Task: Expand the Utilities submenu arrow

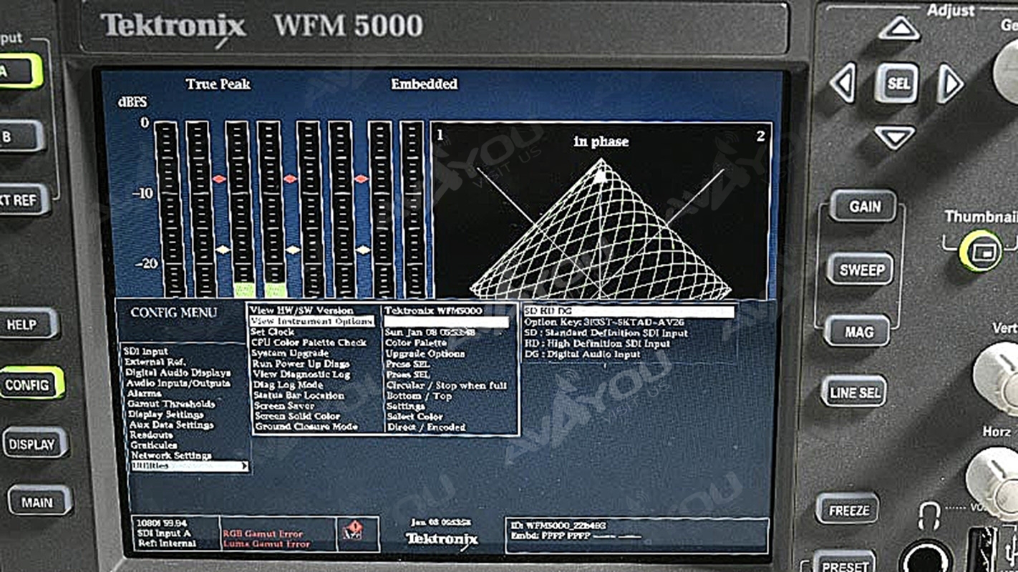Action: tap(245, 466)
